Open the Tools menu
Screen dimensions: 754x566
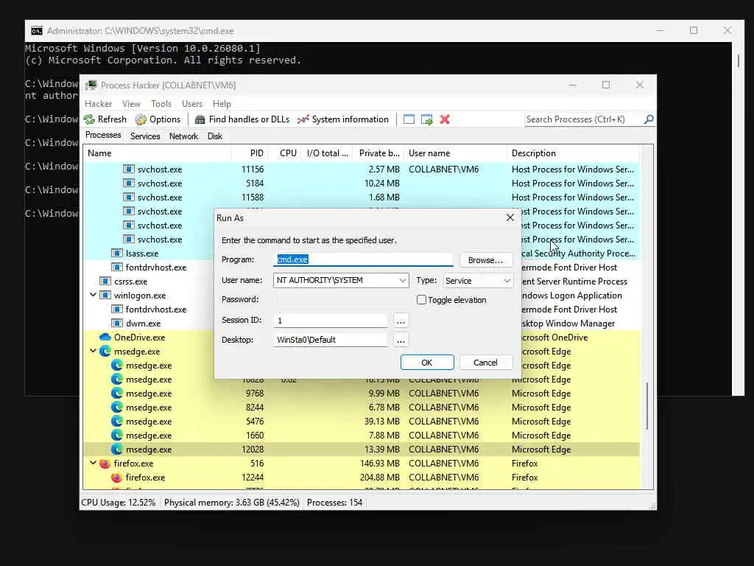(x=161, y=104)
